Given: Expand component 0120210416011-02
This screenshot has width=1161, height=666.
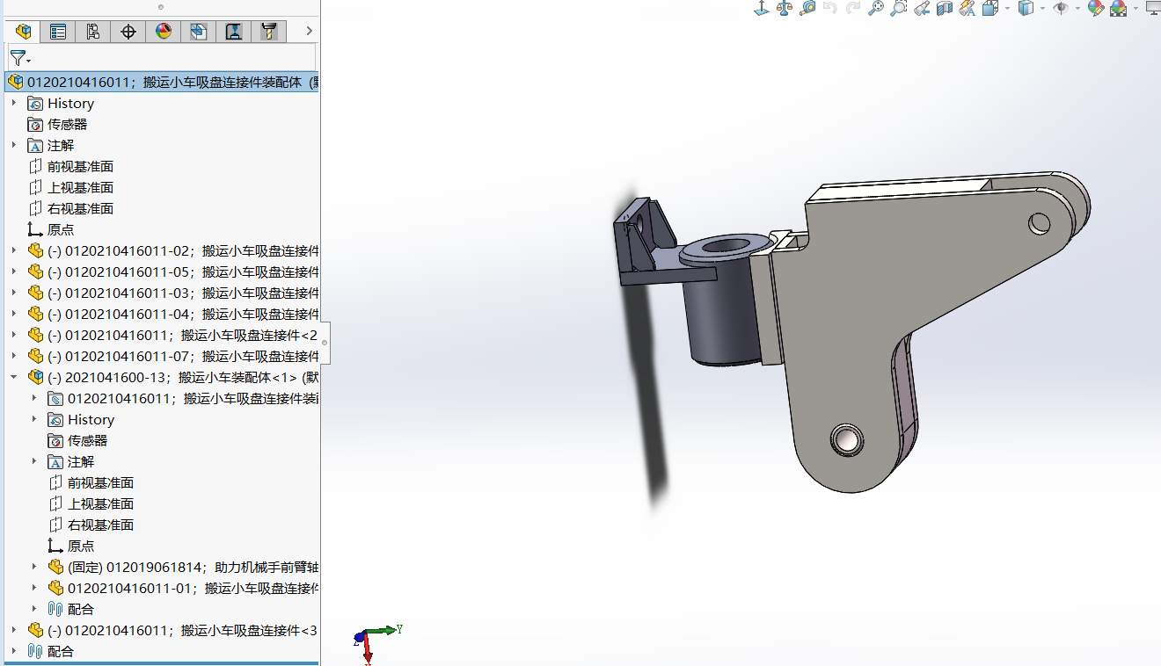Looking at the screenshot, I should point(14,250).
